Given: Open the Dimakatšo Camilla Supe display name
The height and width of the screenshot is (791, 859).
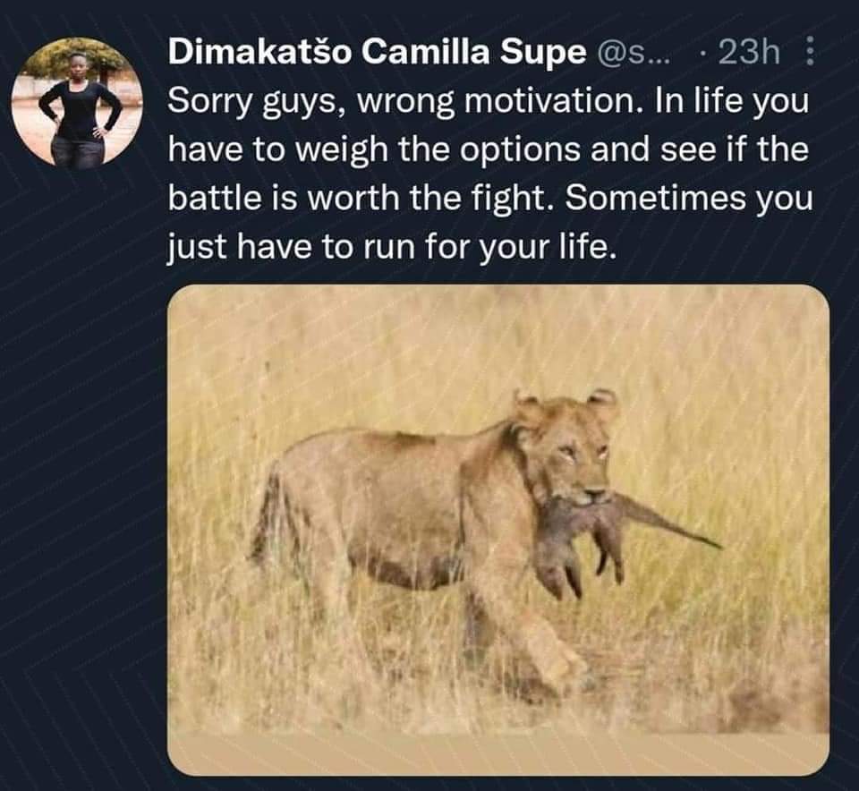Looking at the screenshot, I should pyautogui.click(x=376, y=55).
